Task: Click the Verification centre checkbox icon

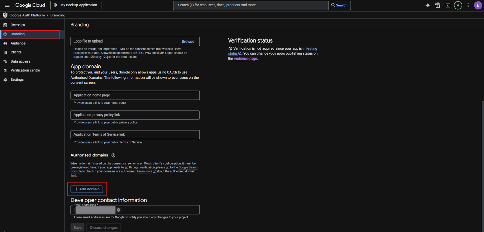Action: tap(5, 70)
